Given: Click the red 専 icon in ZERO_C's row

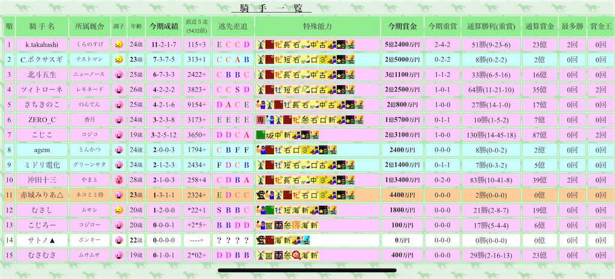Looking at the screenshot, I should tap(261, 119).
